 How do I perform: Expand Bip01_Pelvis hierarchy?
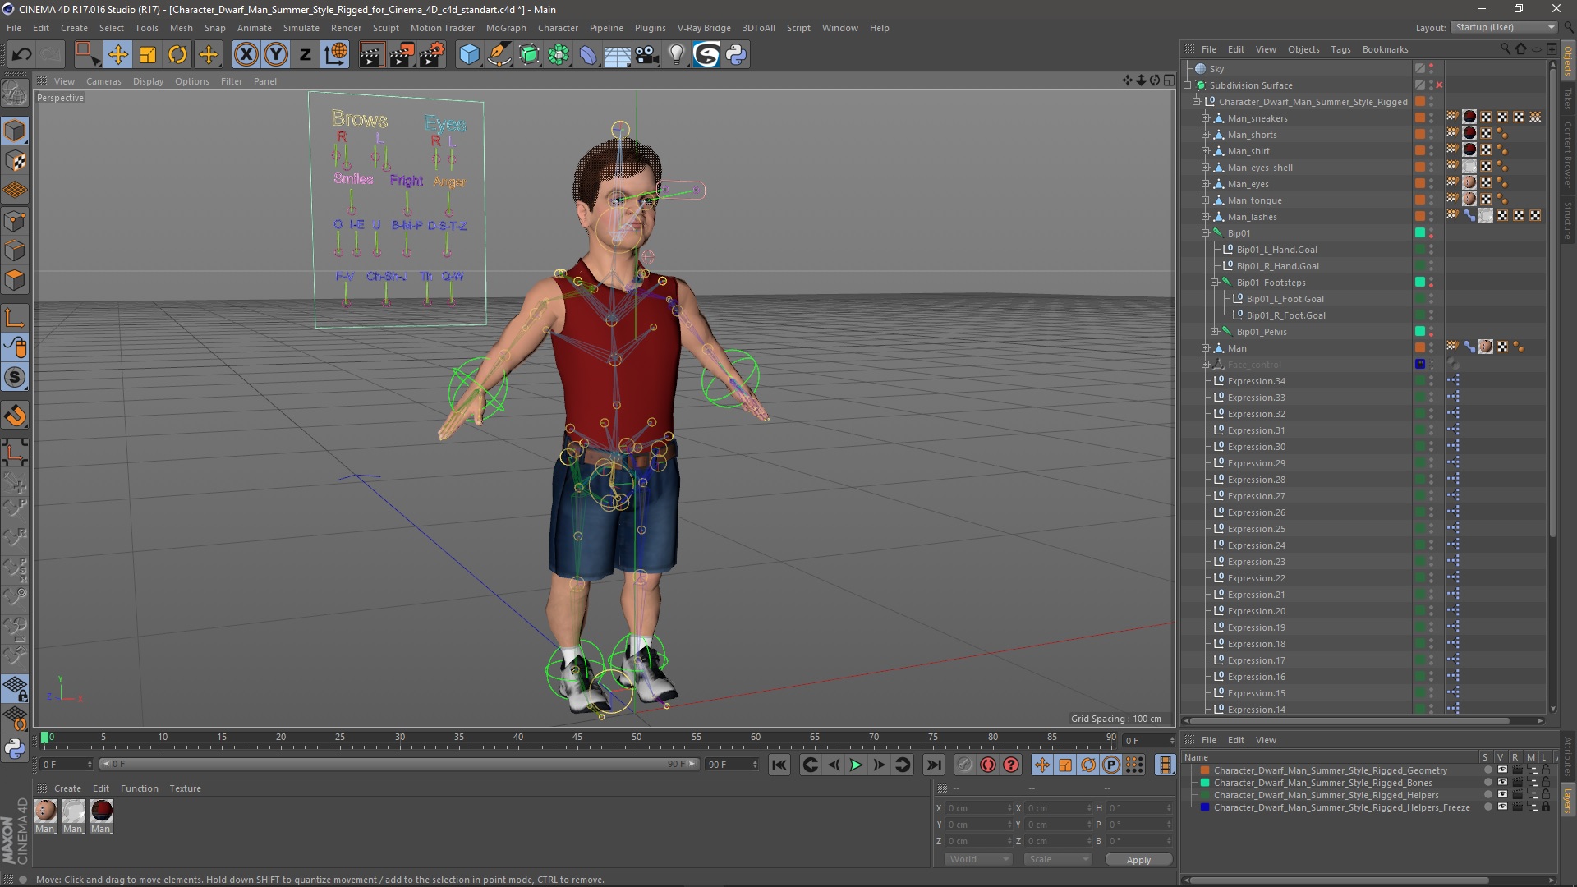[1215, 332]
